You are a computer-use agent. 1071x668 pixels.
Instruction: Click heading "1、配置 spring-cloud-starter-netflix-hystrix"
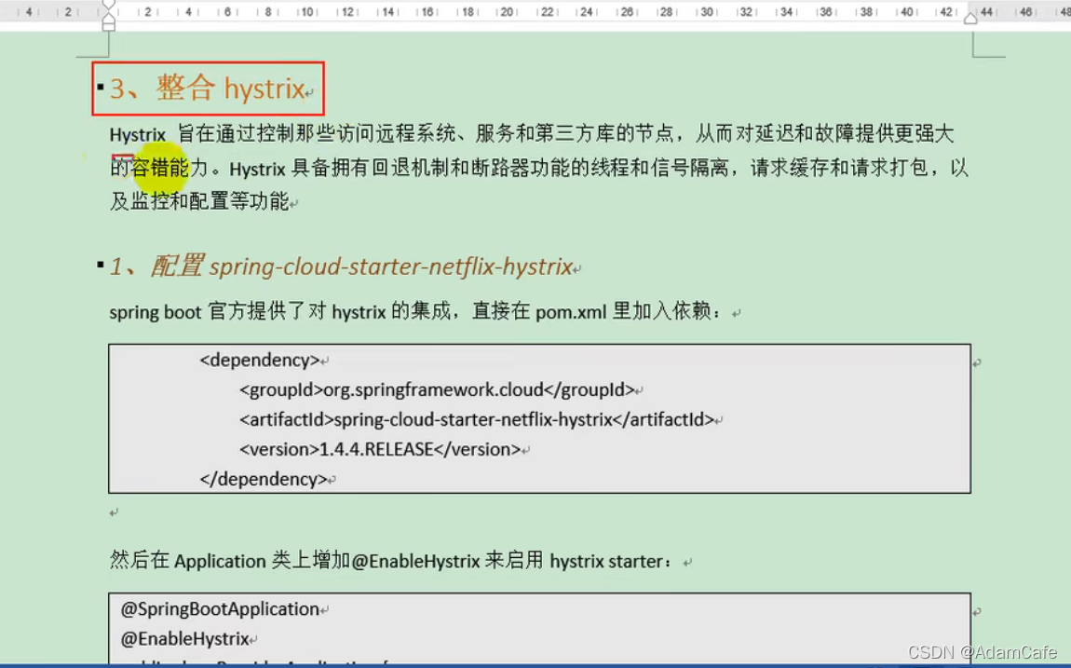pyautogui.click(x=341, y=266)
